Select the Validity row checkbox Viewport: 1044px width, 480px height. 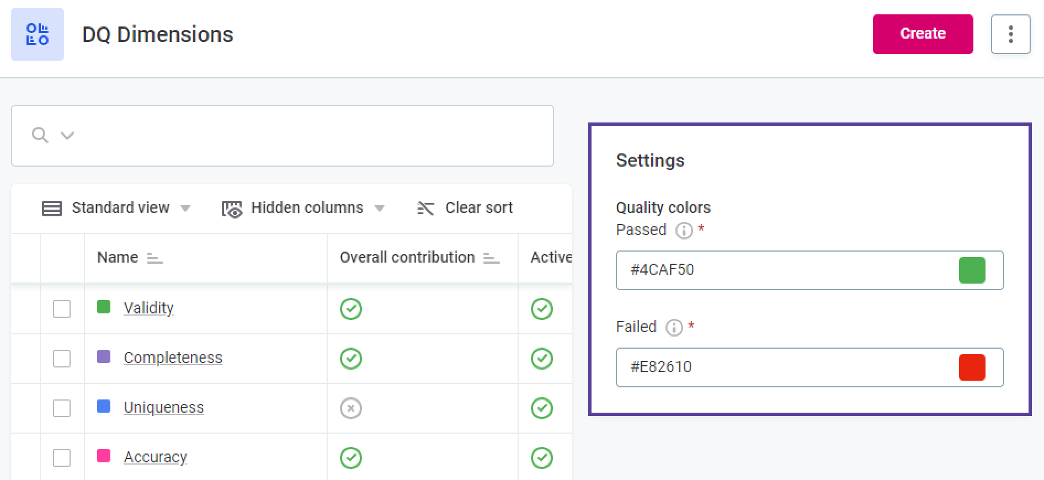[x=62, y=309]
